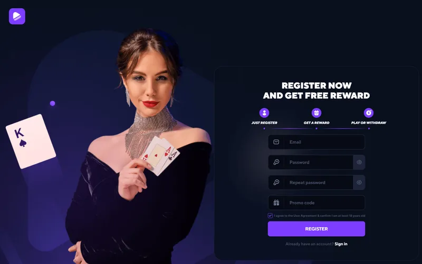422x264 pixels.
Task: Uncheck the User Agreement checkbox
Action: (270, 216)
